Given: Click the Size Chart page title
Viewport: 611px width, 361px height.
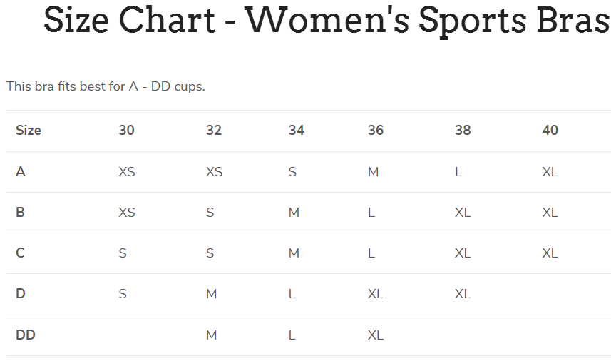Looking at the screenshot, I should pos(327,21).
